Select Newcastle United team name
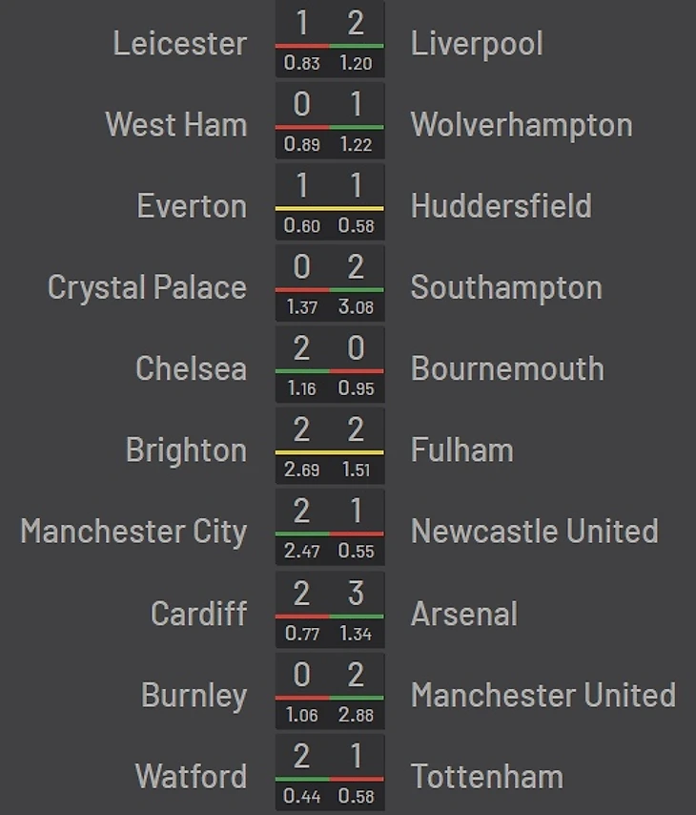696x815 pixels. click(535, 532)
